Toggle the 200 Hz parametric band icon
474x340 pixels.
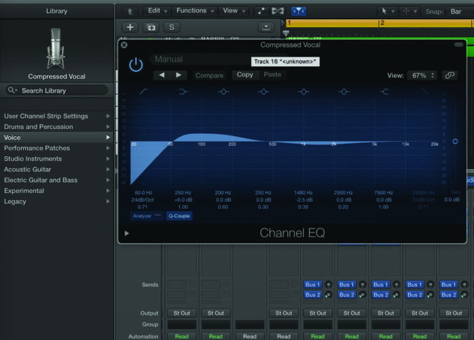223,92
